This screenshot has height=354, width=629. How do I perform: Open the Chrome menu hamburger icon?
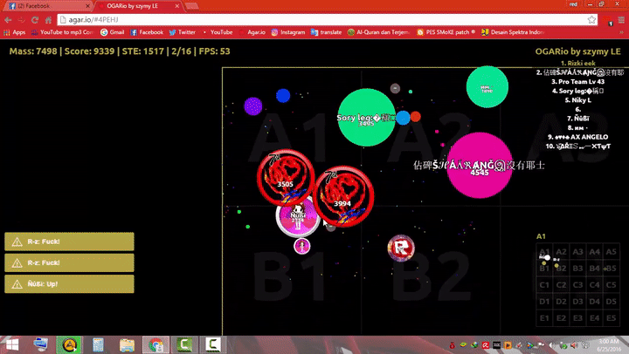coord(618,18)
